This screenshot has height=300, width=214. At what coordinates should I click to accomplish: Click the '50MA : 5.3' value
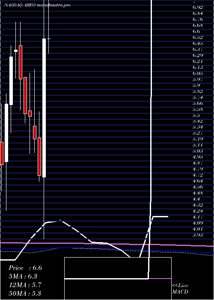point(25,293)
